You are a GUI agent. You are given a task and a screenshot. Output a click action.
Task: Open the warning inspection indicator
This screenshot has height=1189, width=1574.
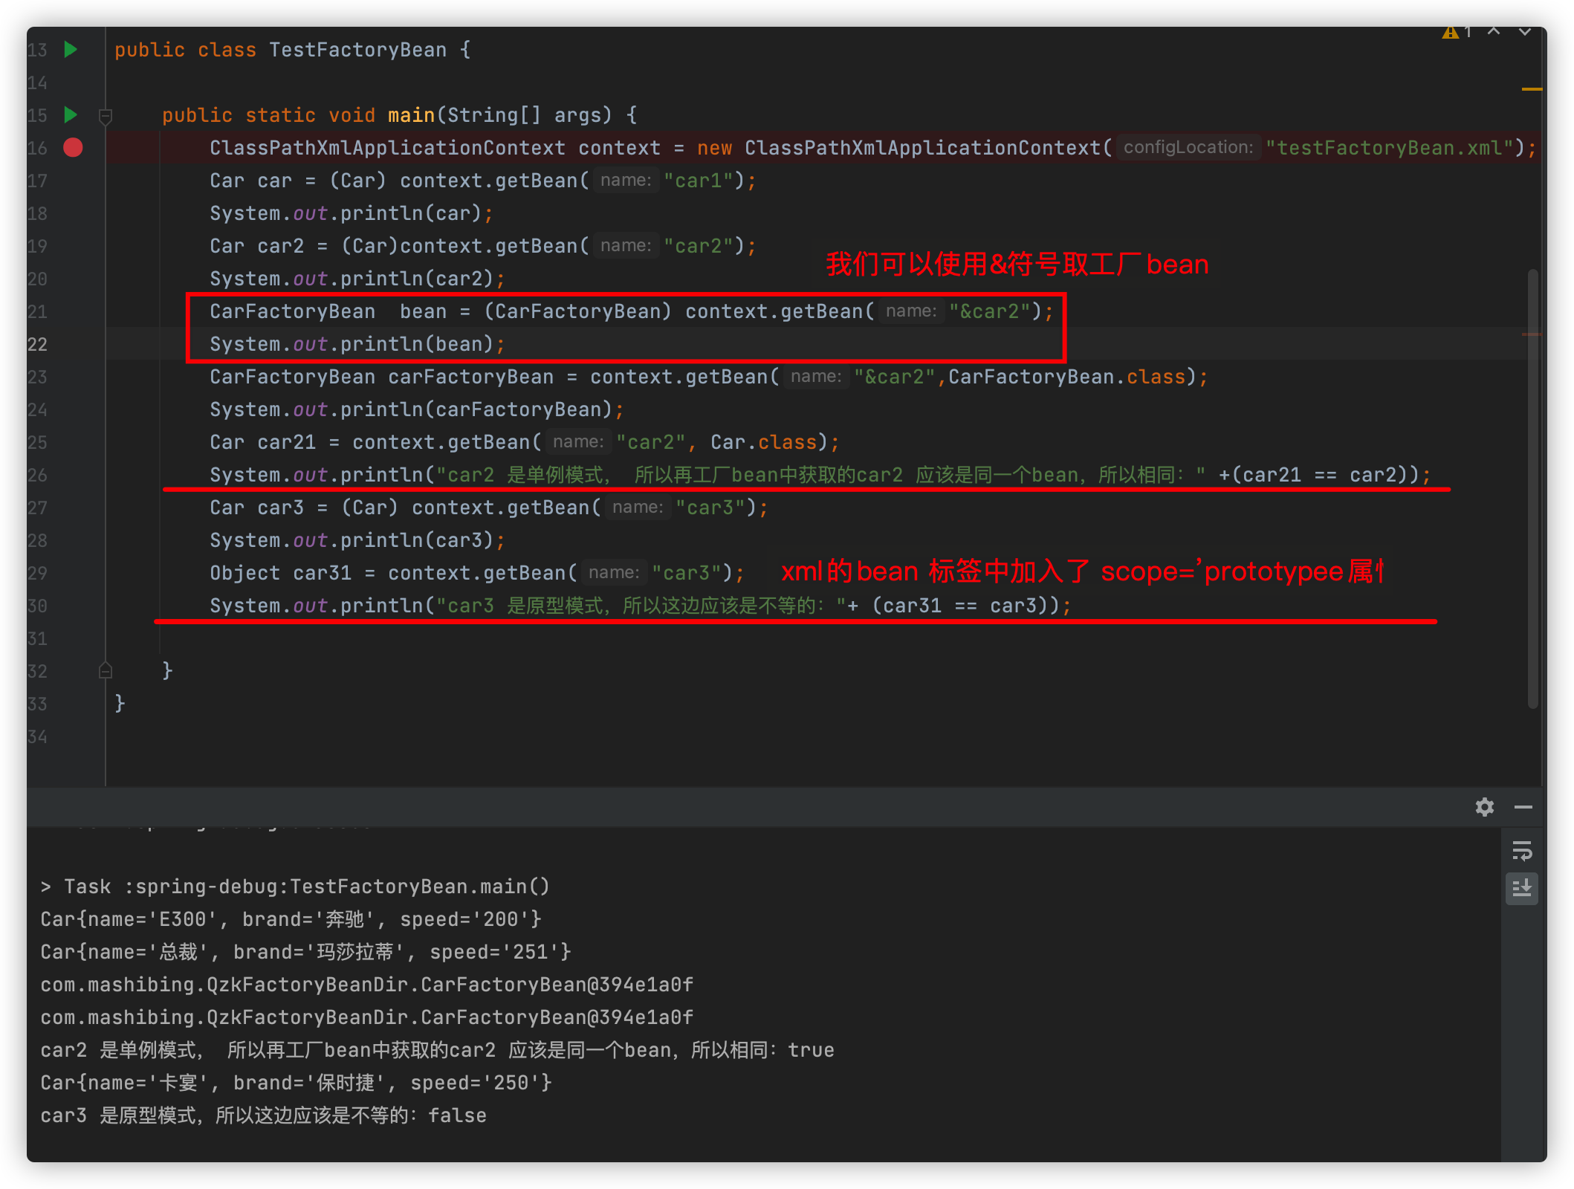pos(1456,32)
